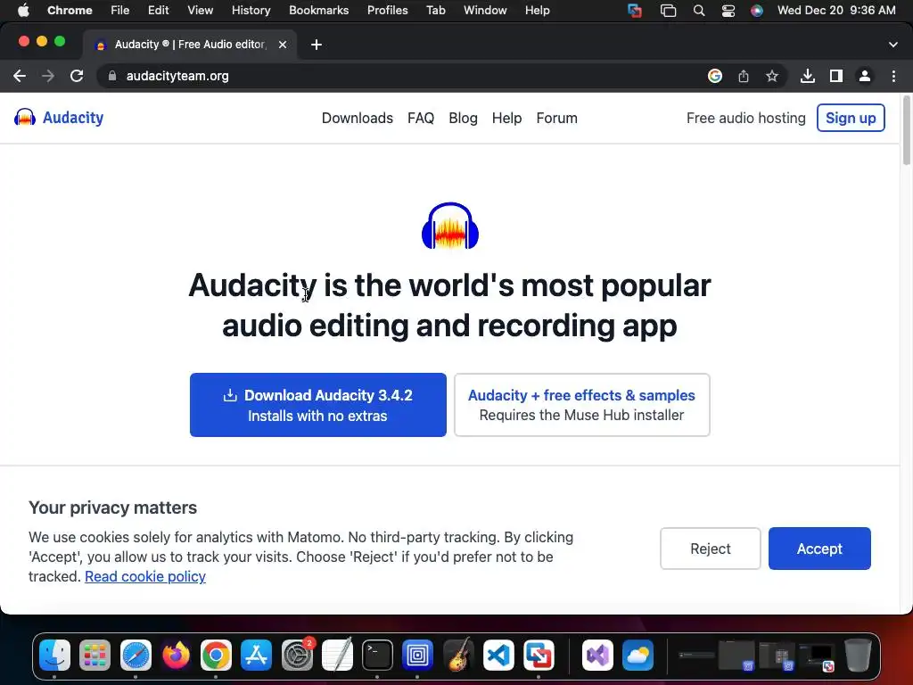Open Firefox from the dock
This screenshot has width=913, height=685.
click(176, 656)
